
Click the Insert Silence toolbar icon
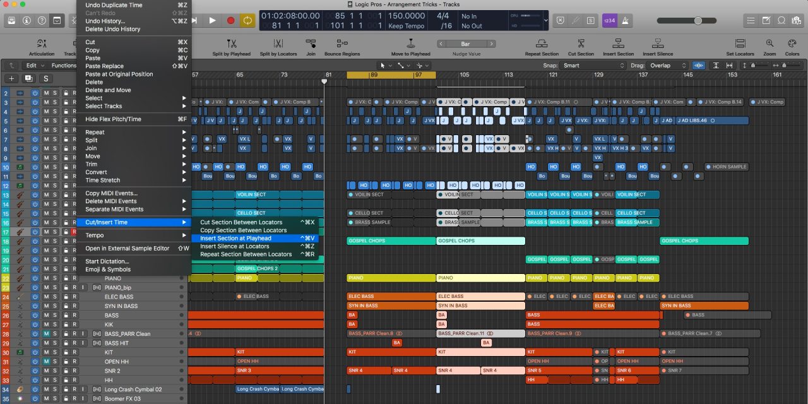[x=658, y=44]
